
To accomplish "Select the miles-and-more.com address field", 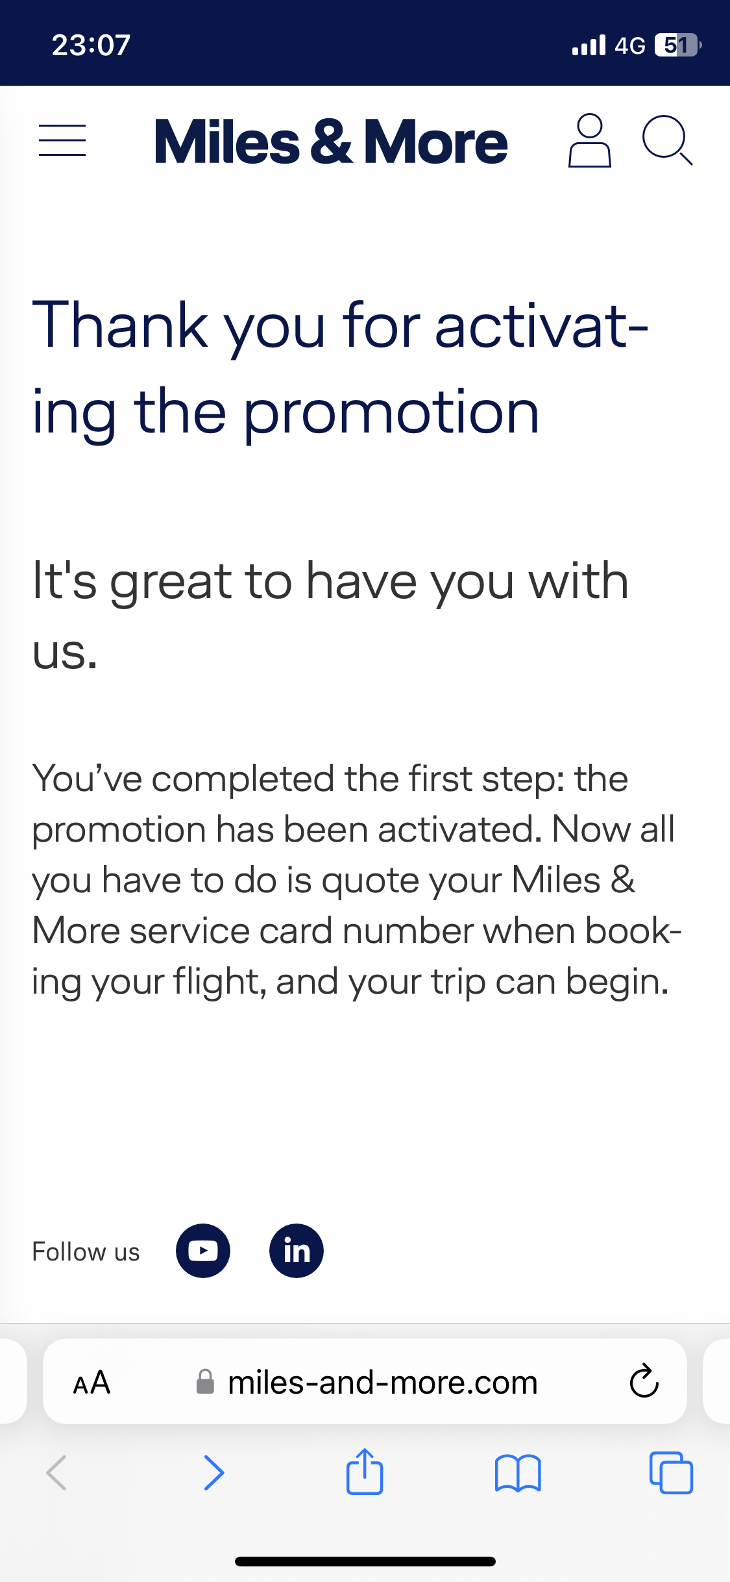I will 382,1383.
